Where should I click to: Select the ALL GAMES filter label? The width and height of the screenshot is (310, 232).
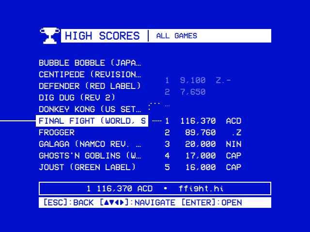tap(177, 36)
